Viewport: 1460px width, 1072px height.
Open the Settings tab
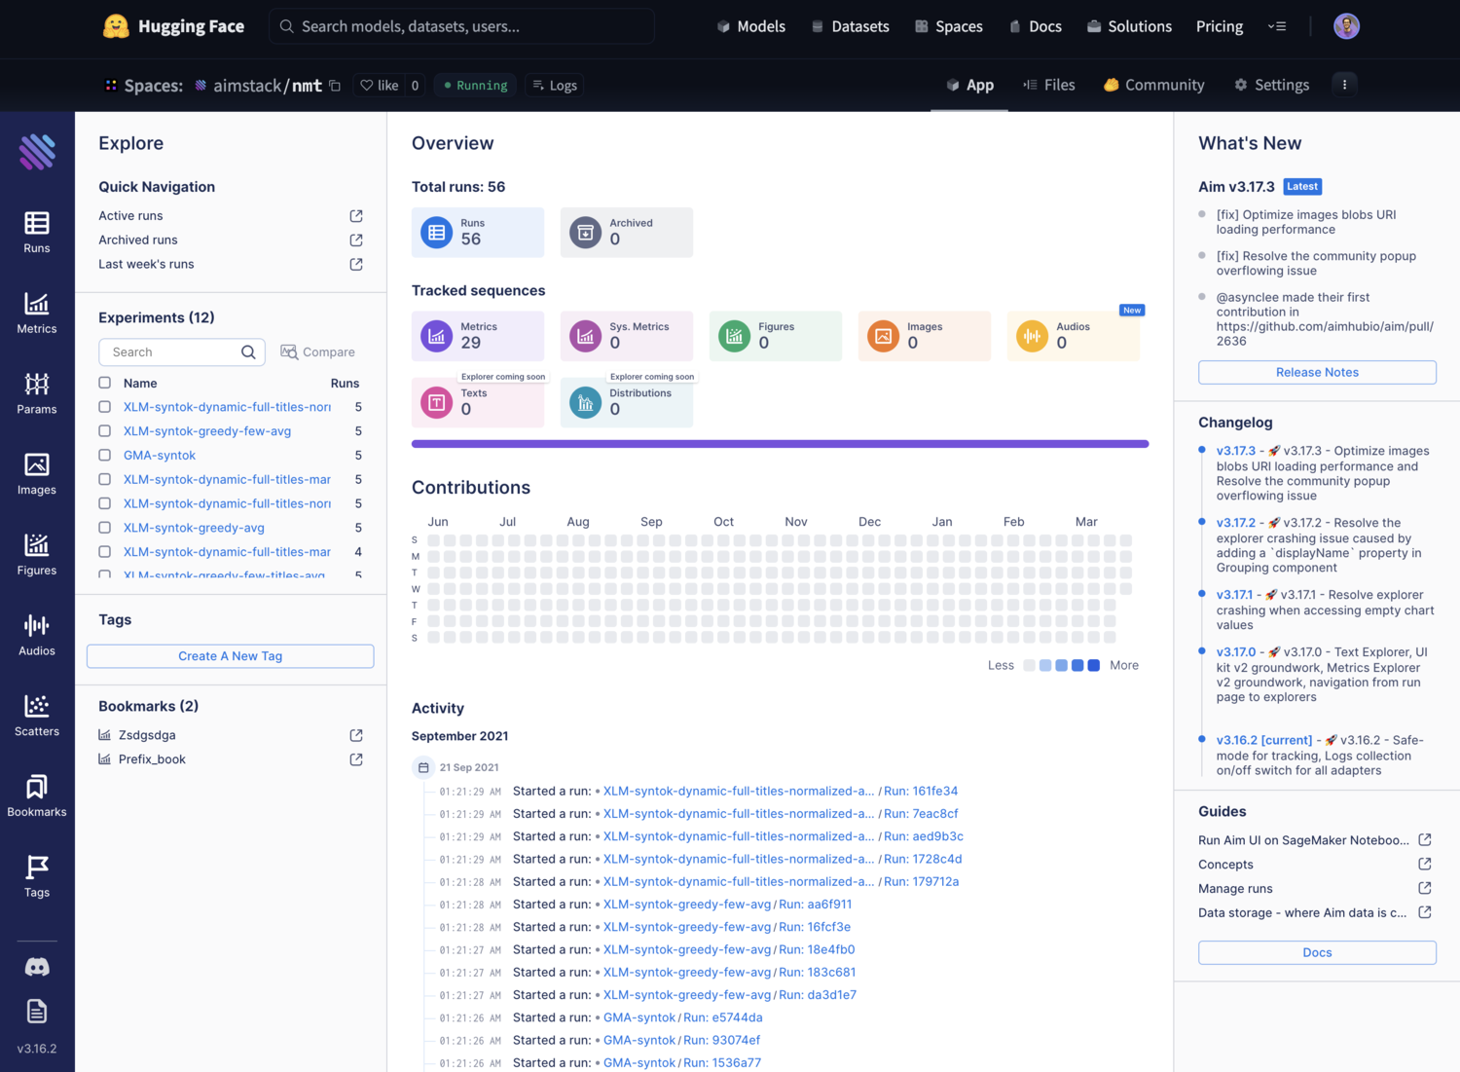[x=1271, y=85]
